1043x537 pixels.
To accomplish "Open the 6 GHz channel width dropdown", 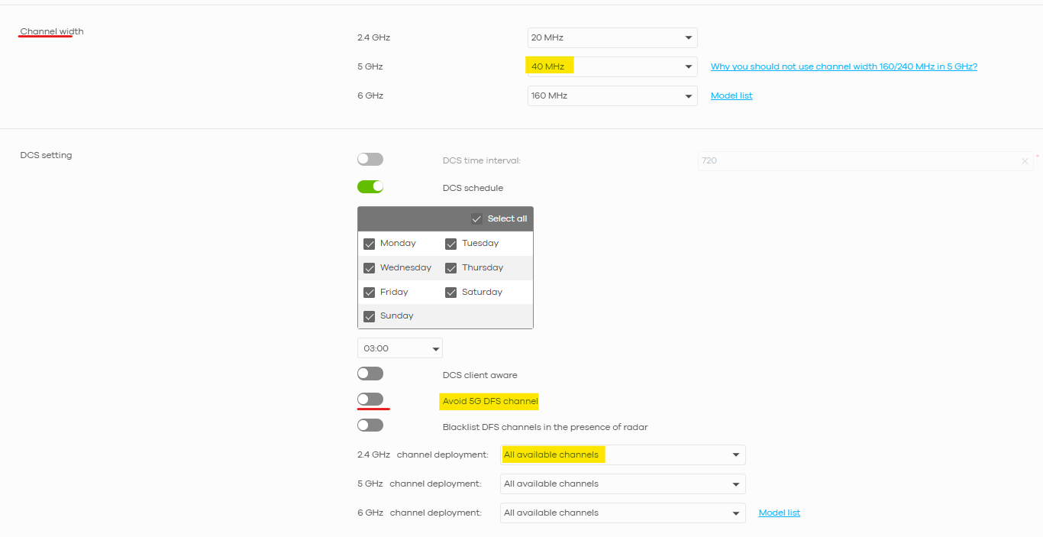I will (612, 95).
